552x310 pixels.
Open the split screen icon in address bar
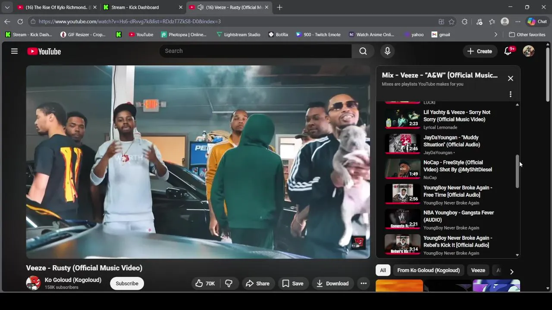point(441,22)
